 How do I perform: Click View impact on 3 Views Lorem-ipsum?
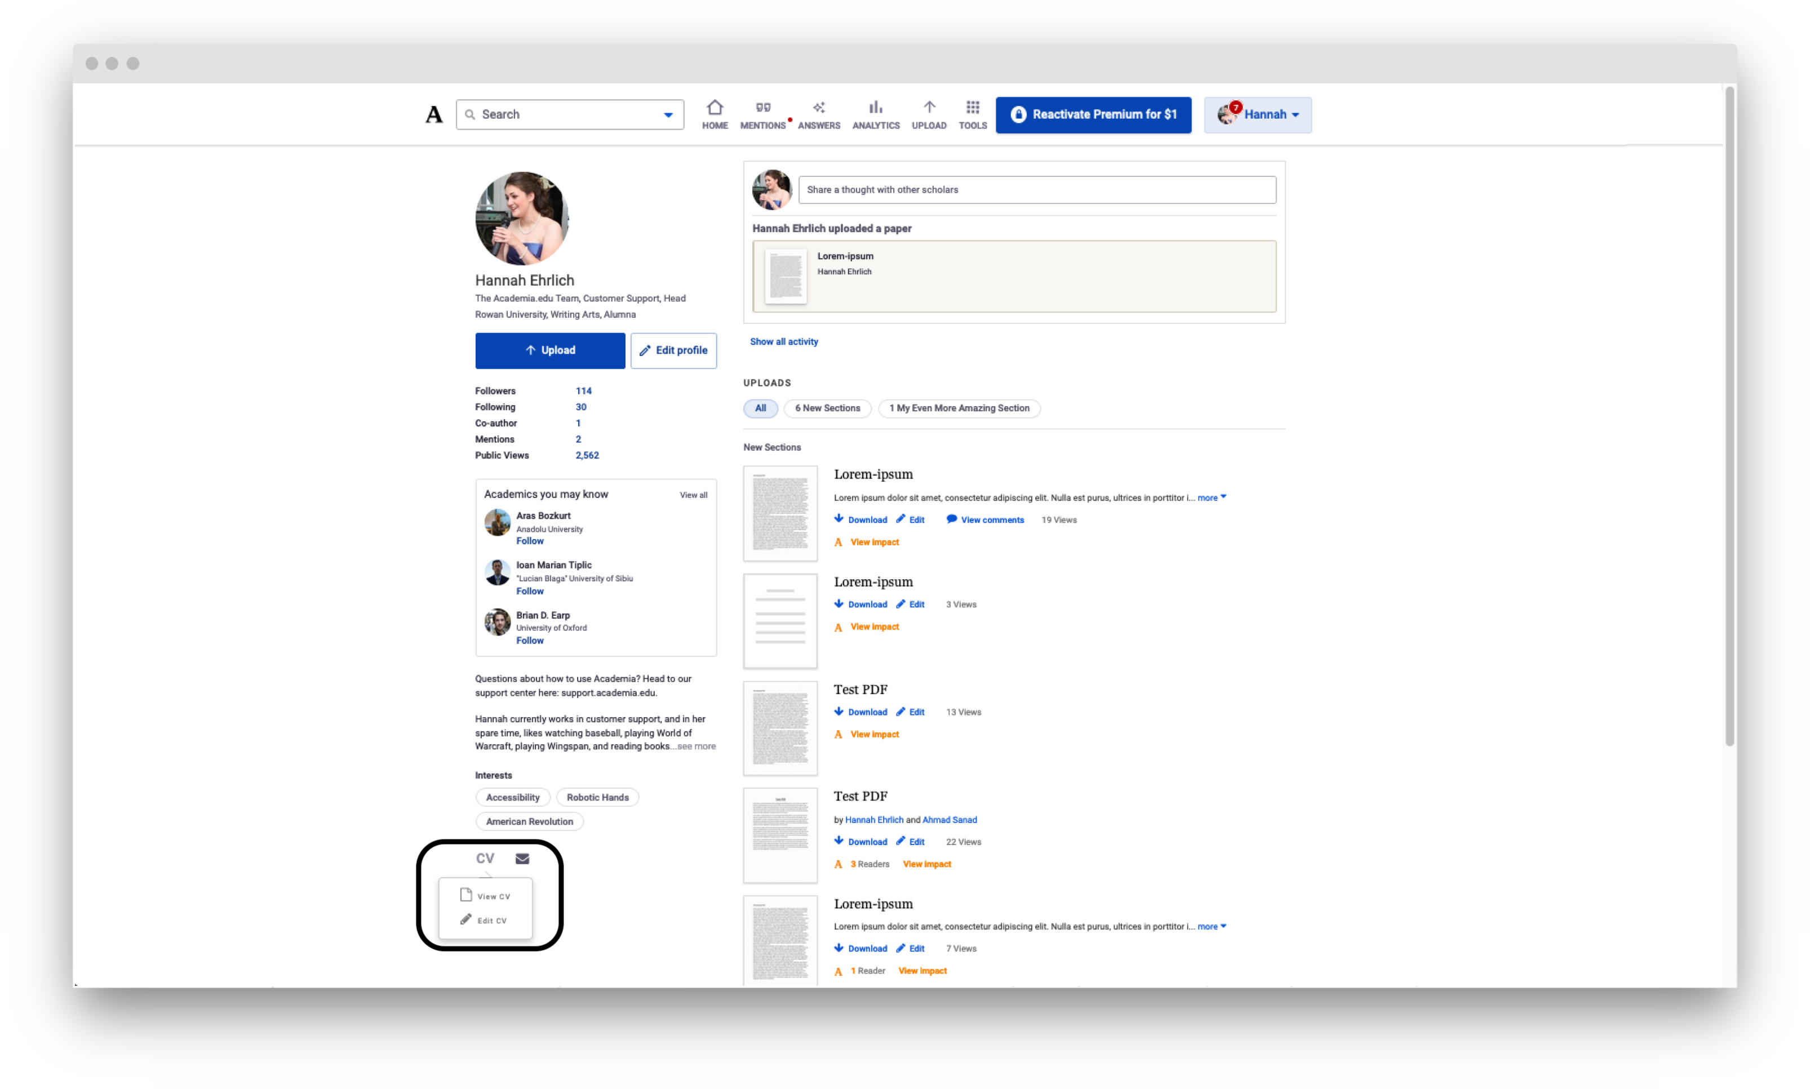[874, 626]
